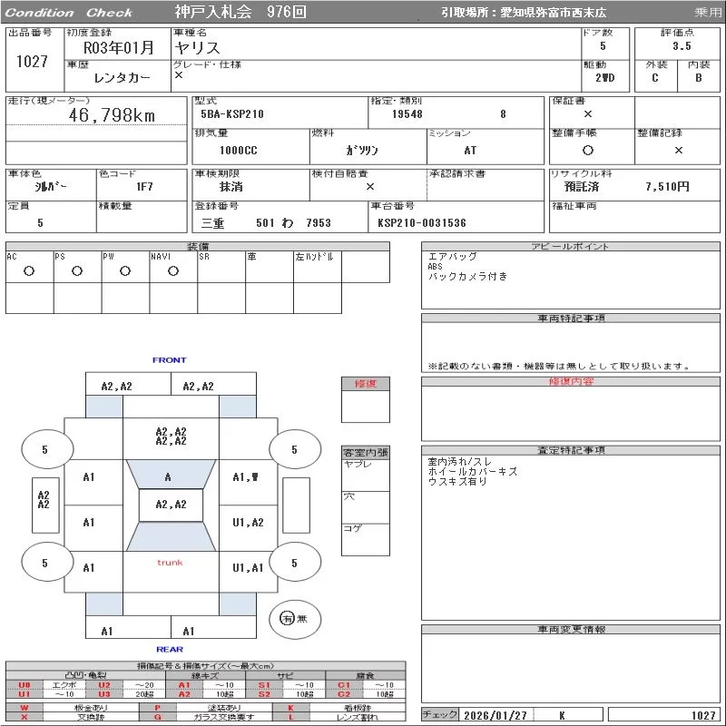The width and height of the screenshot is (726, 726).
Task: Select the rear-right tire circle on the diagram
Action: pyautogui.click(x=294, y=563)
